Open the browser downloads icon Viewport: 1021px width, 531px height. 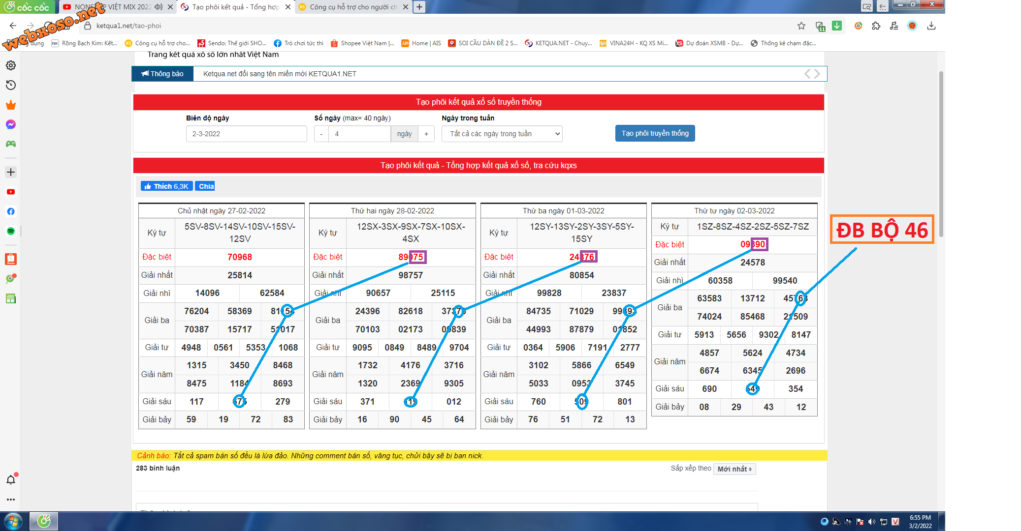point(931,26)
